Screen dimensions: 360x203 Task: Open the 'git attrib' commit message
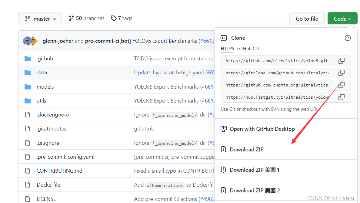tap(144, 129)
